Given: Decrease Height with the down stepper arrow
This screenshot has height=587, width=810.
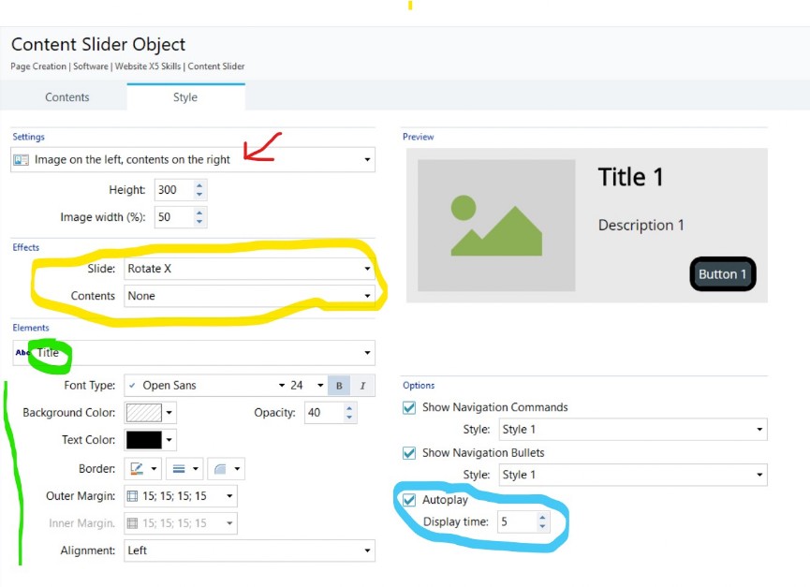Looking at the screenshot, I should pos(199,195).
